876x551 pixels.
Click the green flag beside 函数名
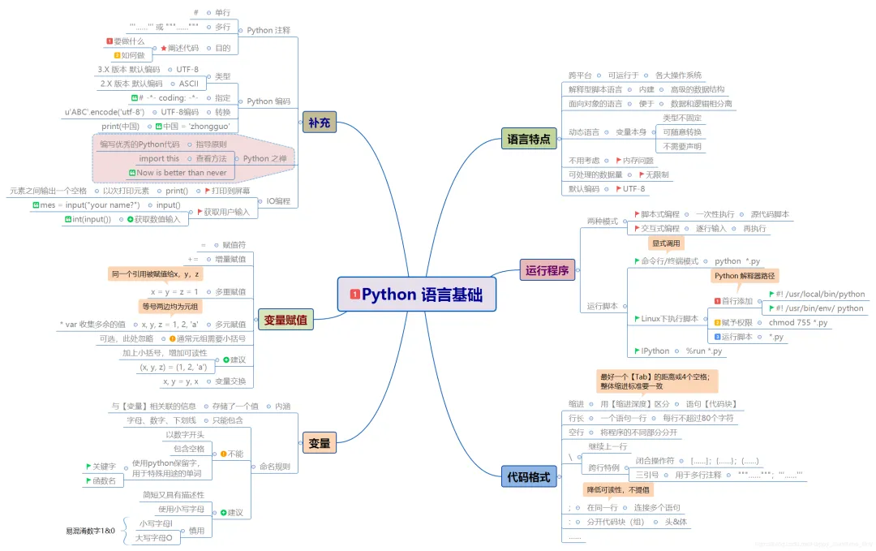point(88,480)
